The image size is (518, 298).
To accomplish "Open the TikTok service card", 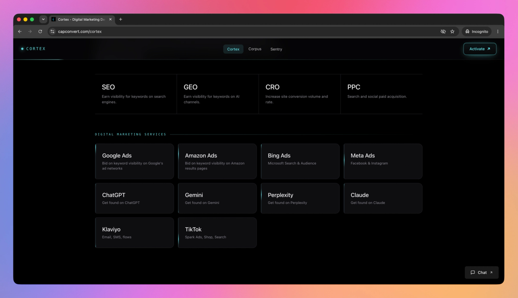I will pos(217,233).
